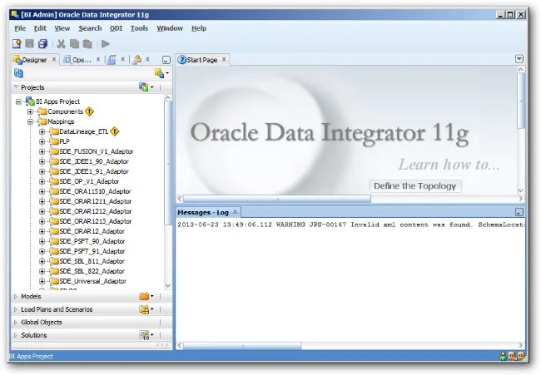The height and width of the screenshot is (375, 541).
Task: Click the Cut scissors icon
Action: click(x=61, y=44)
